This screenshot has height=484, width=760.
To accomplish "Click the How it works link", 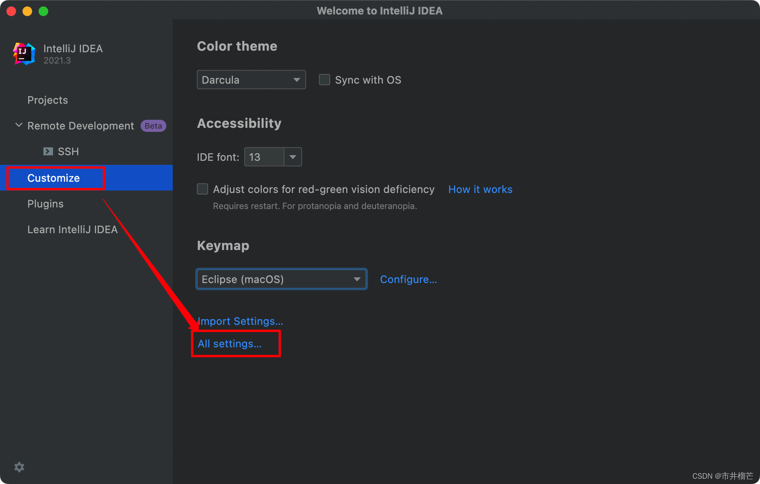I will (480, 189).
